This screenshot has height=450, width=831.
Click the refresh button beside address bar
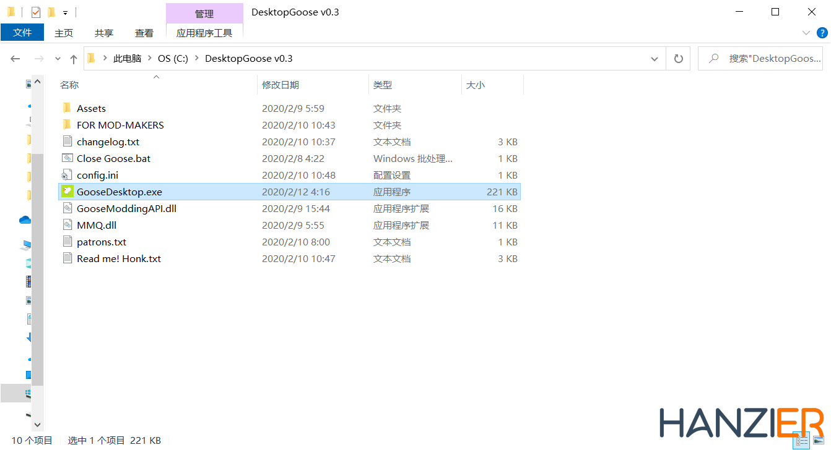(x=679, y=59)
